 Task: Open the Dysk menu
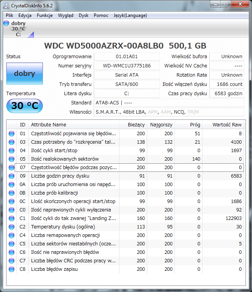(83, 15)
